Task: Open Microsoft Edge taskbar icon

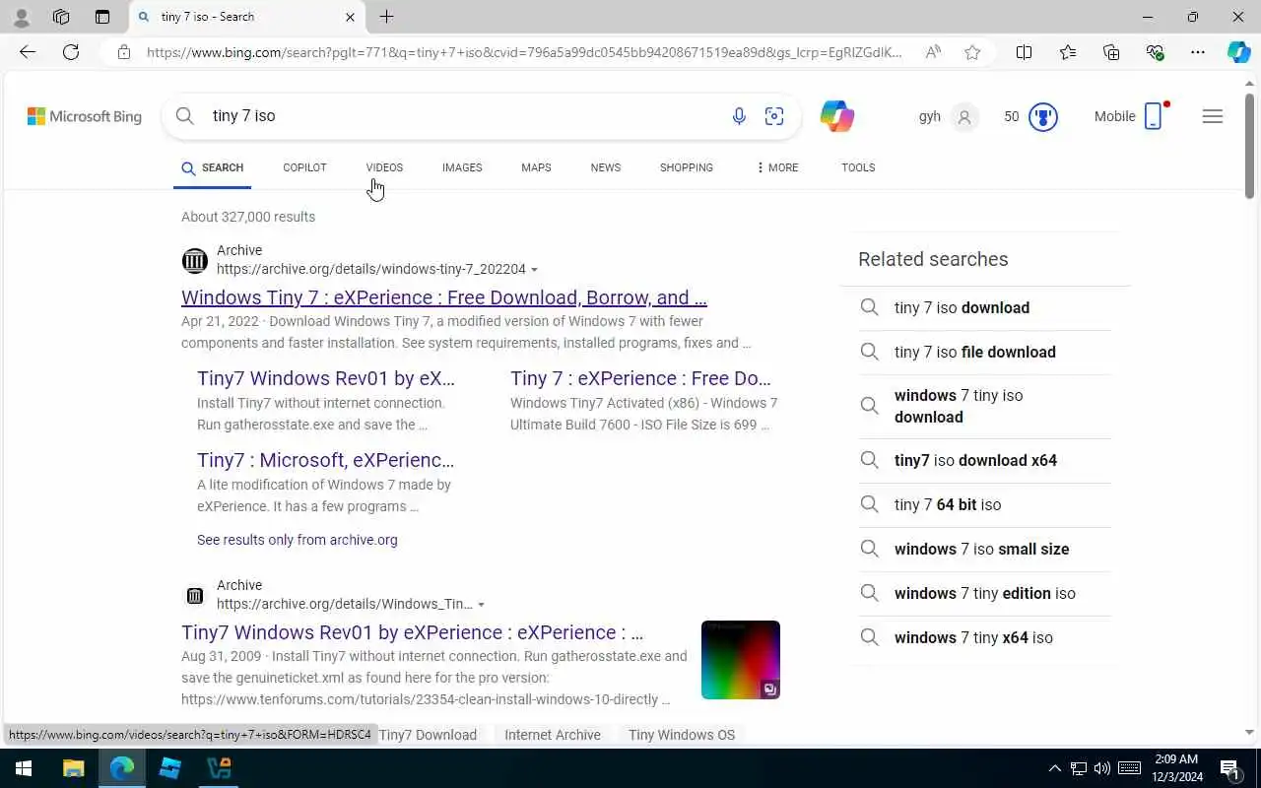Action: (122, 768)
